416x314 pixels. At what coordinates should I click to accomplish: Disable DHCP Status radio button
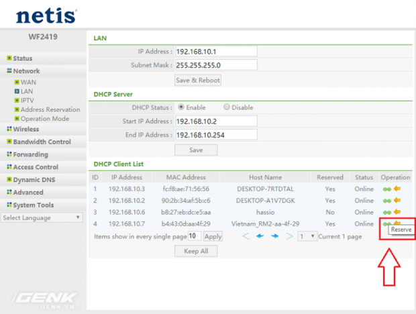click(x=226, y=107)
